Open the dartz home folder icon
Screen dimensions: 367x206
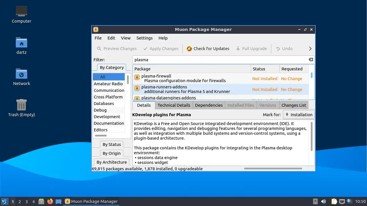coord(22,45)
